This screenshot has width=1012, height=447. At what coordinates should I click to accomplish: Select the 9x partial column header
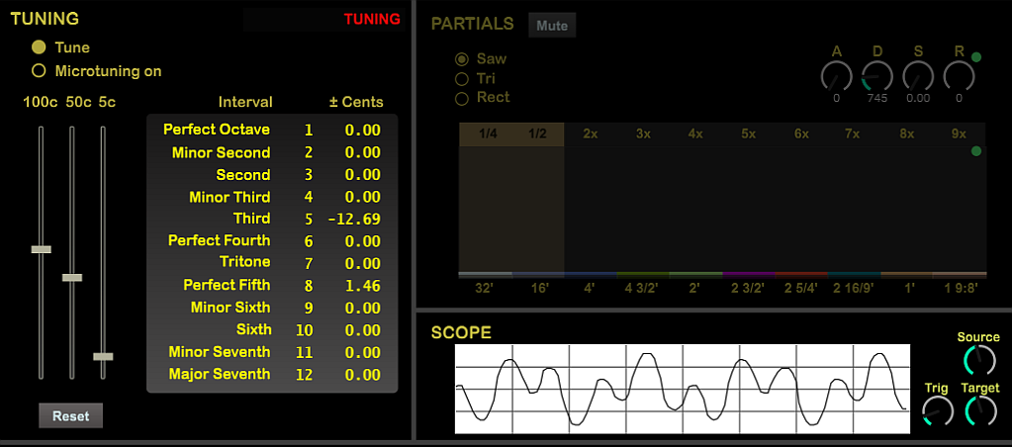[x=960, y=134]
